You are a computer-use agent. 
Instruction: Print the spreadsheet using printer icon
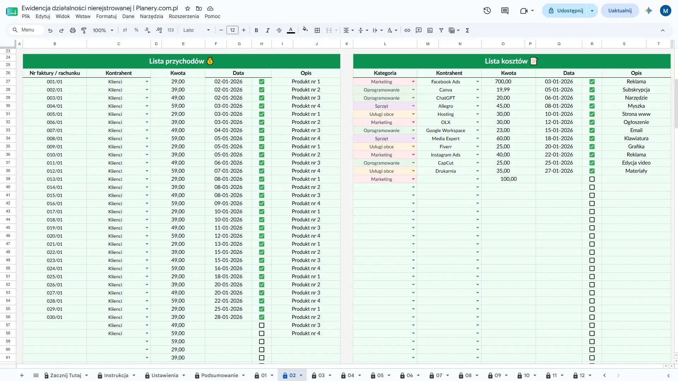tap(73, 30)
